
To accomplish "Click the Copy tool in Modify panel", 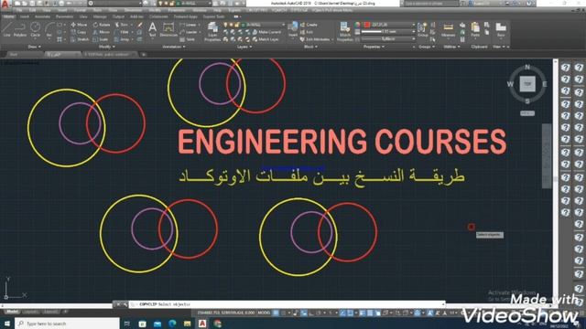I will 79,32.
